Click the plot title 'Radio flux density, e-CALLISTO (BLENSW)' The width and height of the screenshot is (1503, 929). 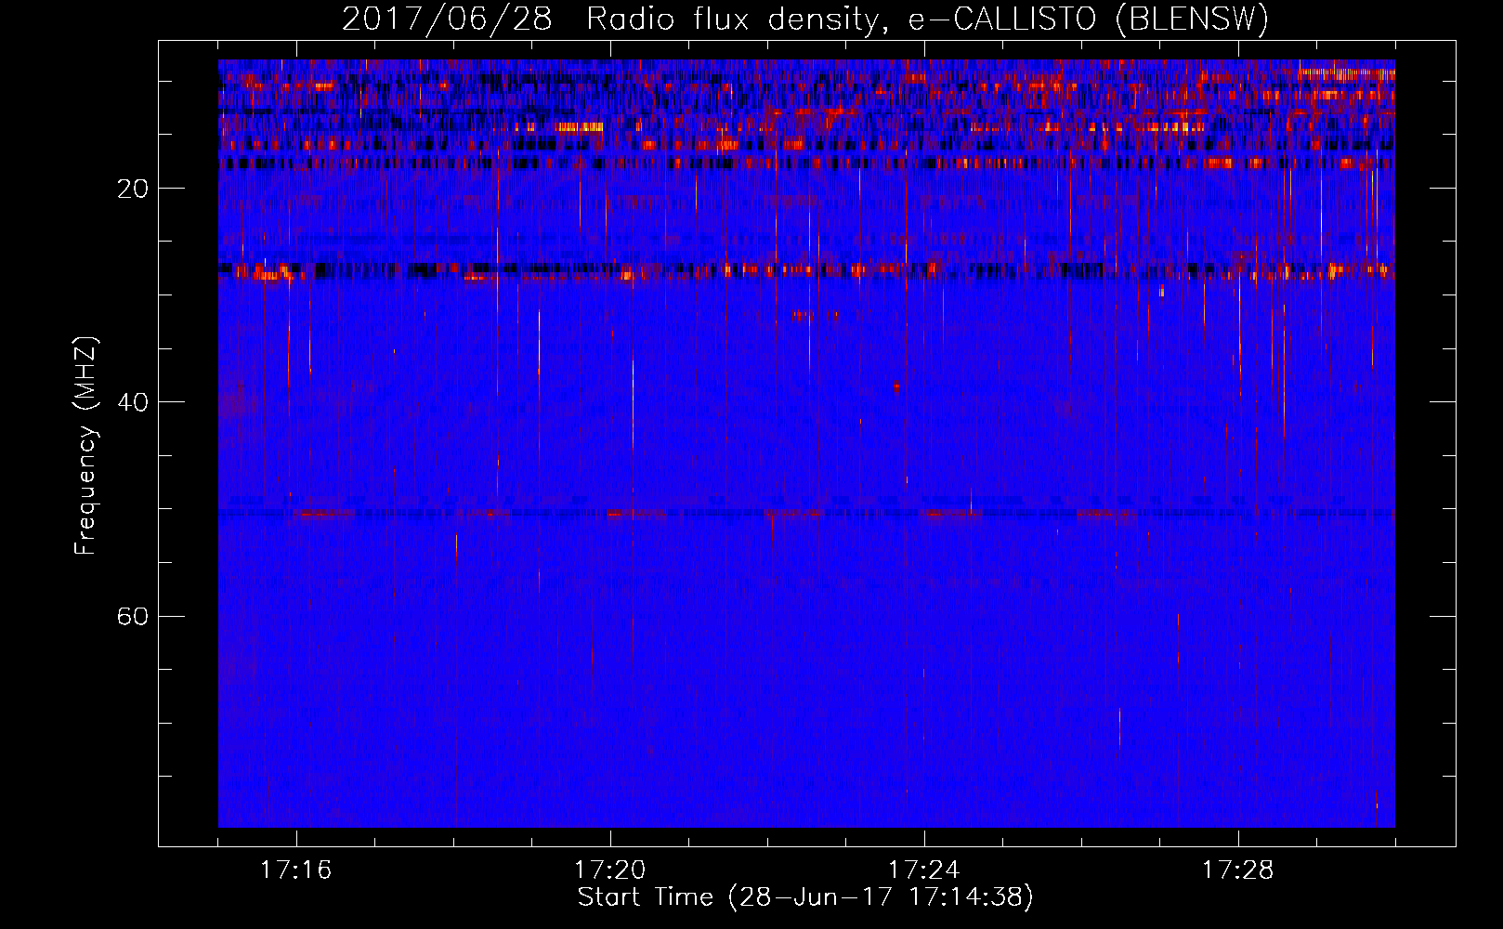[x=927, y=20]
